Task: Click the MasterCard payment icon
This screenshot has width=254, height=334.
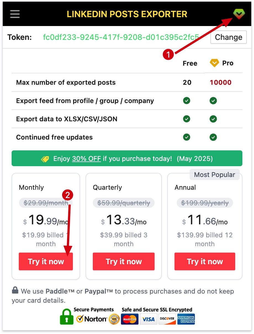Action: [x=129, y=319]
